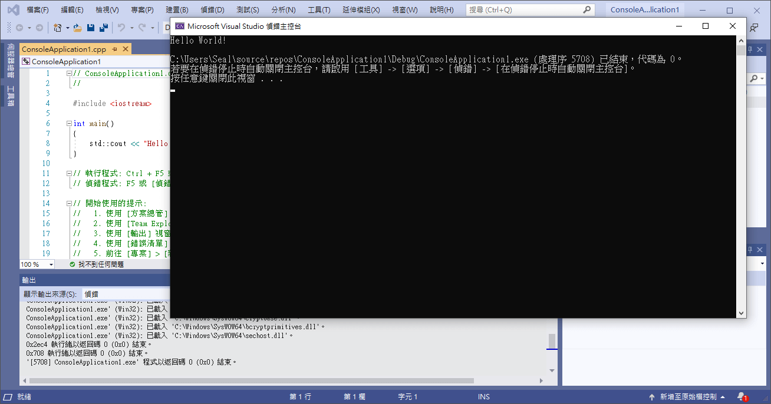Click the Open File folder icon
The height and width of the screenshot is (404, 771).
click(77, 28)
